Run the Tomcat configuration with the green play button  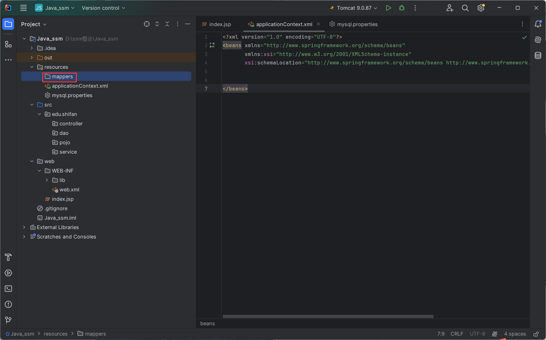point(388,8)
